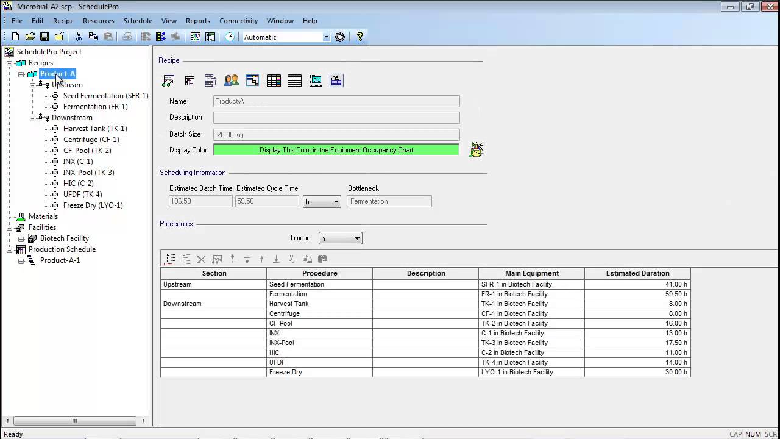
Task: Click the colored arrows scheduling icon in toolbar
Action: (161, 37)
